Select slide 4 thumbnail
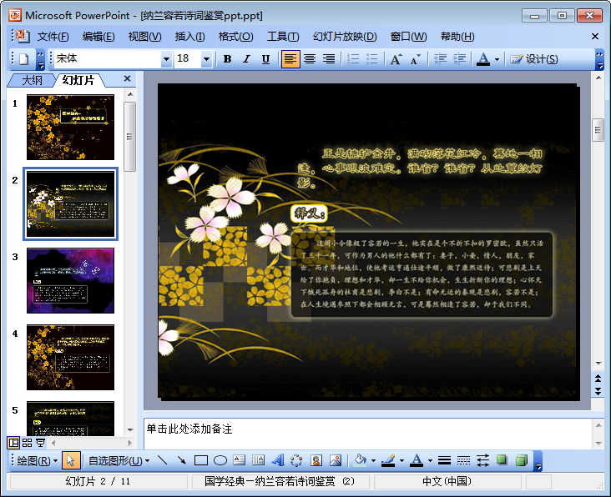The image size is (611, 497). (x=70, y=357)
